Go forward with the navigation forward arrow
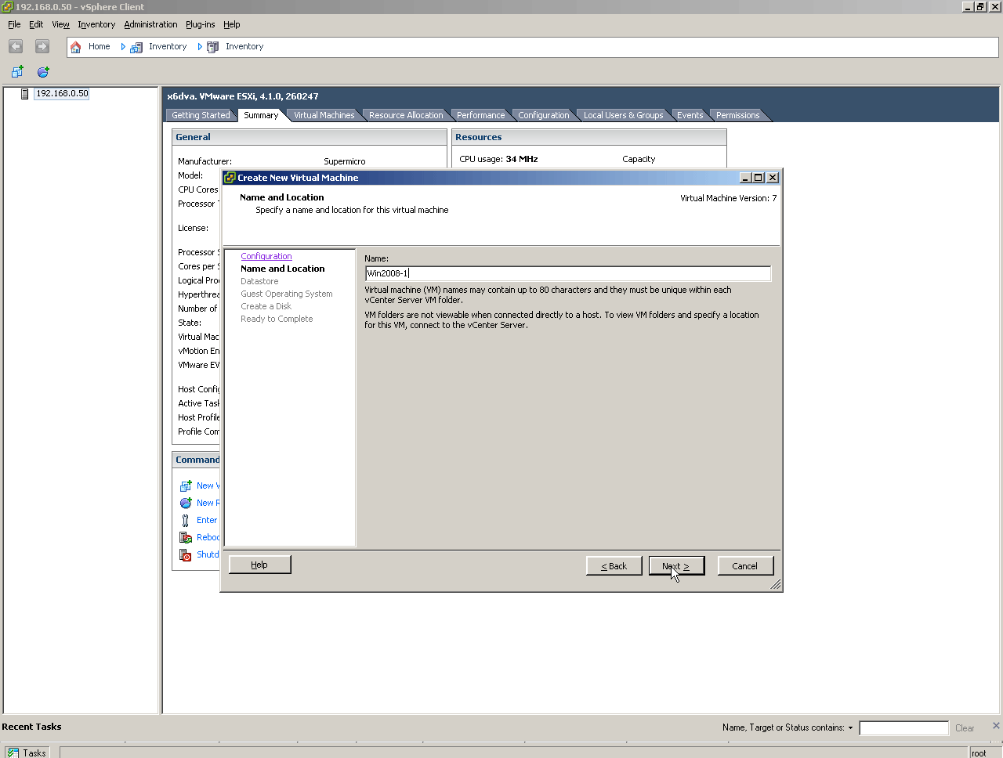1003x758 pixels. pos(42,47)
